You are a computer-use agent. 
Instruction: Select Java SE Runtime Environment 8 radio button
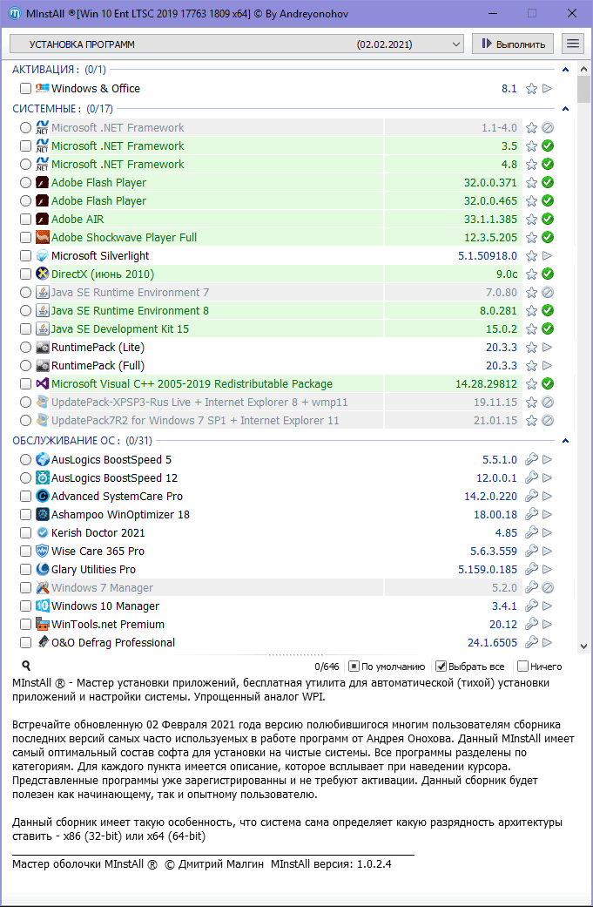coord(25,311)
